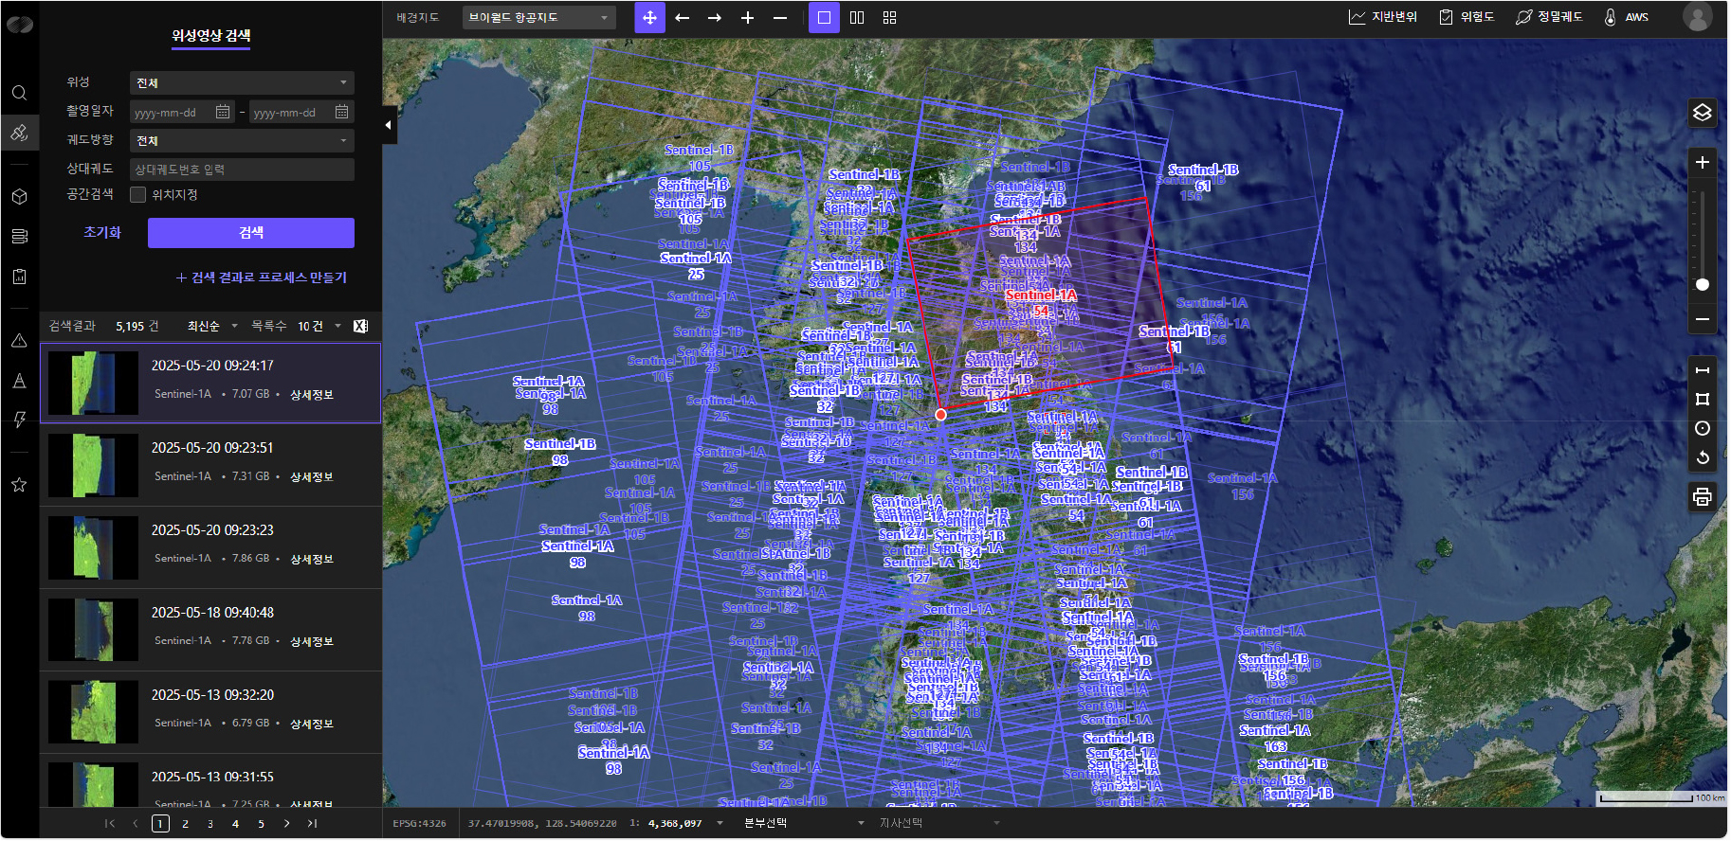The height and width of the screenshot is (841, 1731).
Task: Click the map zoom slider handle
Action: pos(1703,284)
